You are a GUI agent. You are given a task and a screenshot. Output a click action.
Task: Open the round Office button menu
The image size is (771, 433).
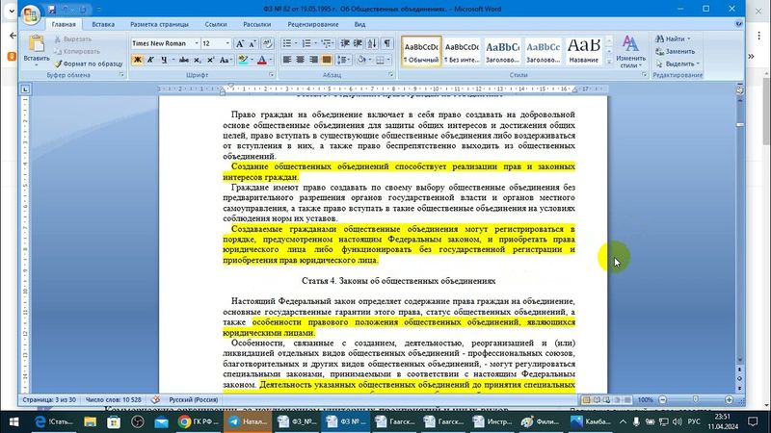31,14
